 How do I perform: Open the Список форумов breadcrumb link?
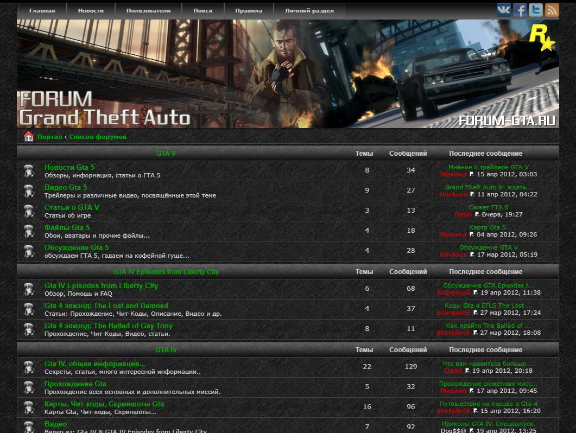point(98,137)
